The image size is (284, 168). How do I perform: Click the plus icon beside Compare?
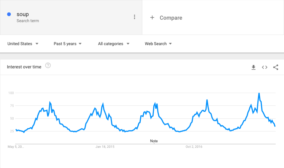152,17
